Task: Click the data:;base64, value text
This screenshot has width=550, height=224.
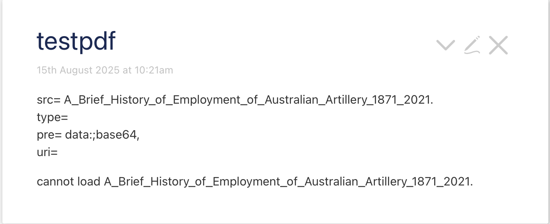Action: (x=102, y=135)
